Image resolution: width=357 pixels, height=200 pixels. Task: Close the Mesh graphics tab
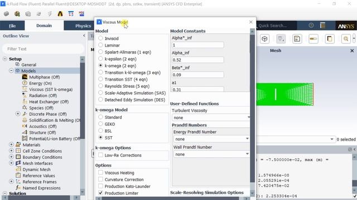(x=352, y=51)
